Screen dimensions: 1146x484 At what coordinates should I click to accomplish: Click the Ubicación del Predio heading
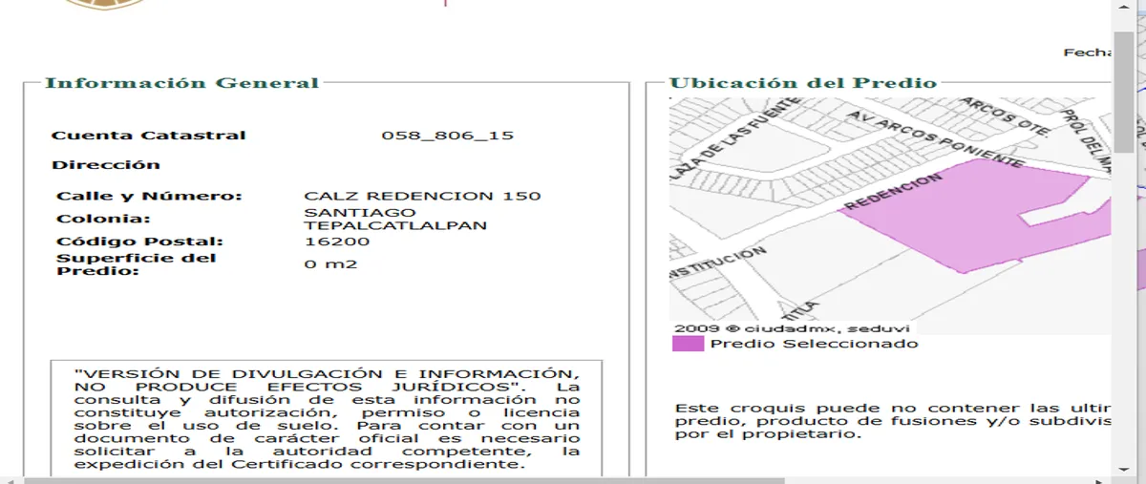pyautogui.click(x=802, y=82)
